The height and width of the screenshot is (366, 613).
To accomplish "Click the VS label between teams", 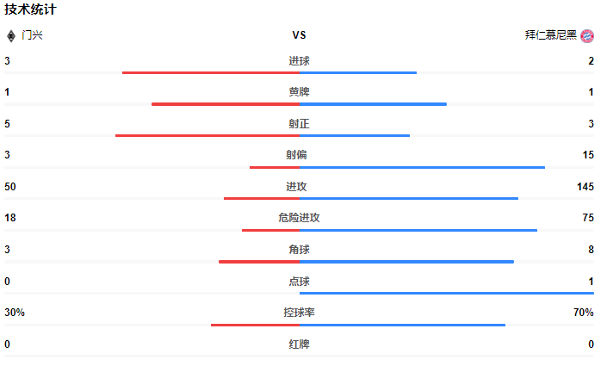I will [299, 35].
